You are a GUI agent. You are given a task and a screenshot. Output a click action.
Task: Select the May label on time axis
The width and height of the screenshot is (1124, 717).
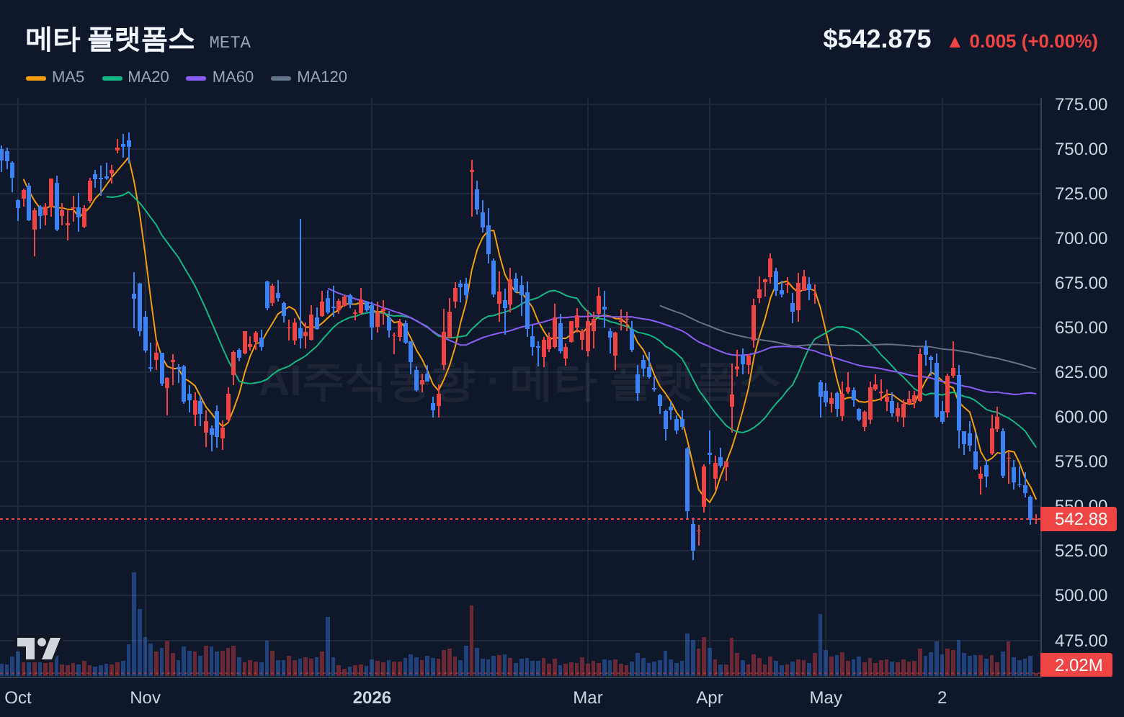pos(826,698)
